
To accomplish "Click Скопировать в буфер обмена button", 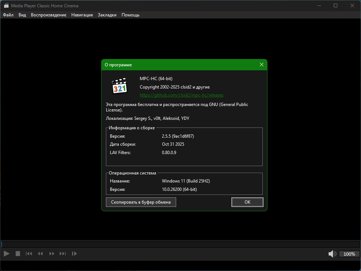I will 141,202.
